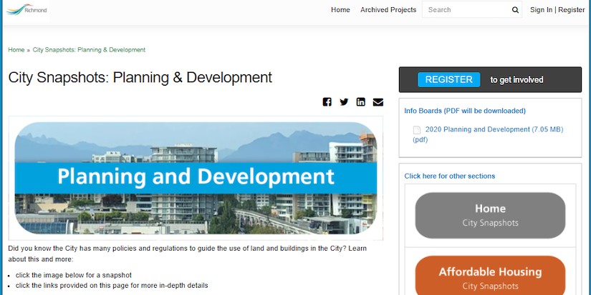
Task: Click Home in the breadcrumb trail
Action: (x=16, y=50)
